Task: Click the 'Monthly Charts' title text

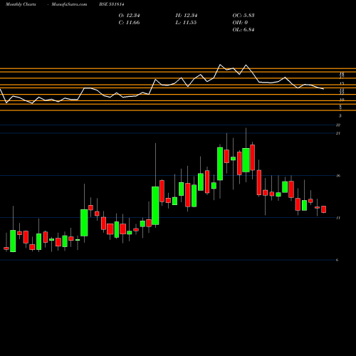Action: 21,4
